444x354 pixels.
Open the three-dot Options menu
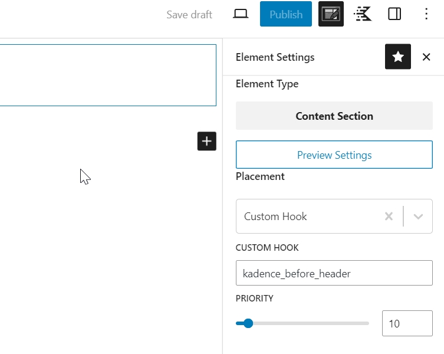(426, 14)
